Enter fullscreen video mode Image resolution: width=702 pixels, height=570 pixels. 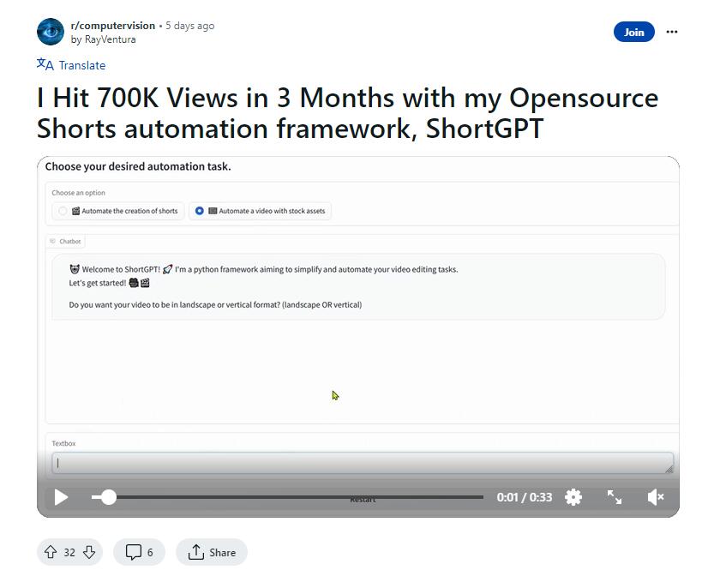coord(615,497)
